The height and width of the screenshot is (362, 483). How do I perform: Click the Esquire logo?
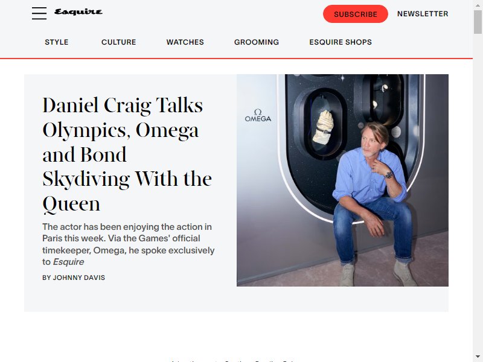[x=78, y=12]
